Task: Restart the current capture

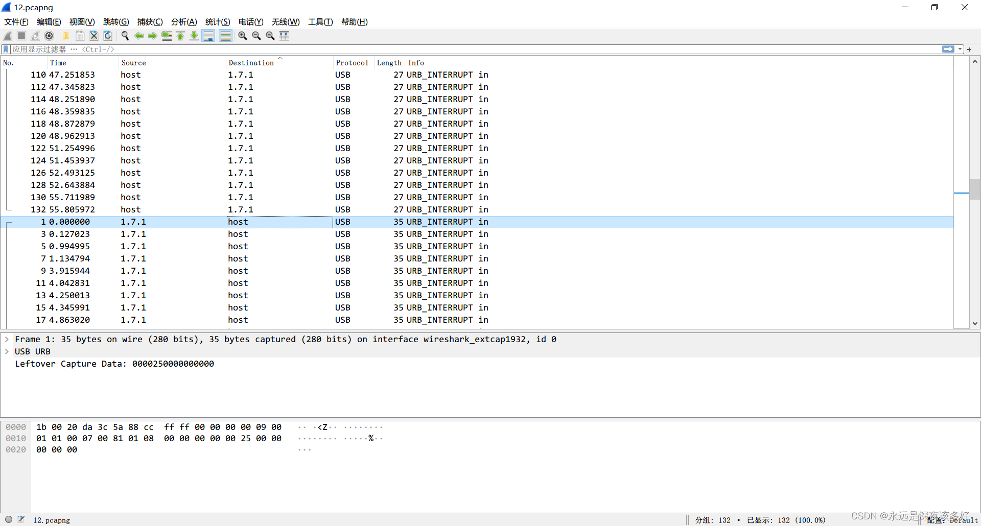Action: pos(35,36)
